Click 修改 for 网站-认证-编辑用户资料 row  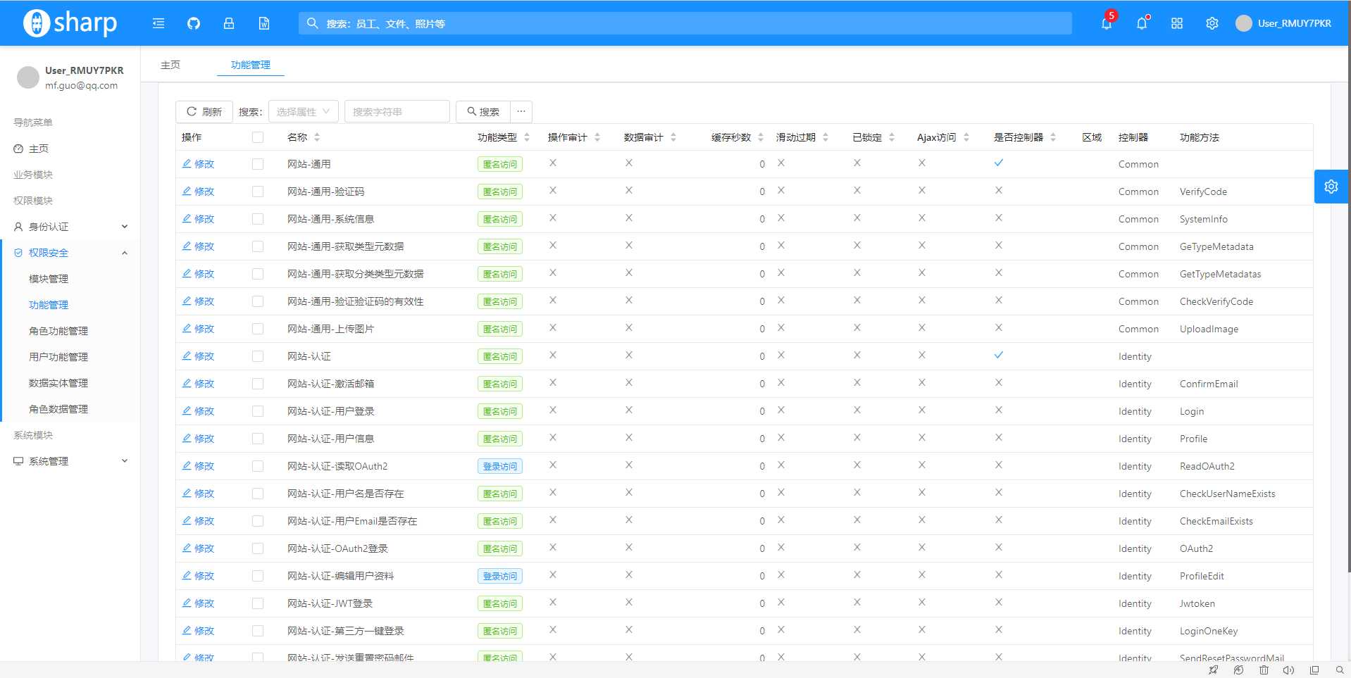pos(199,576)
